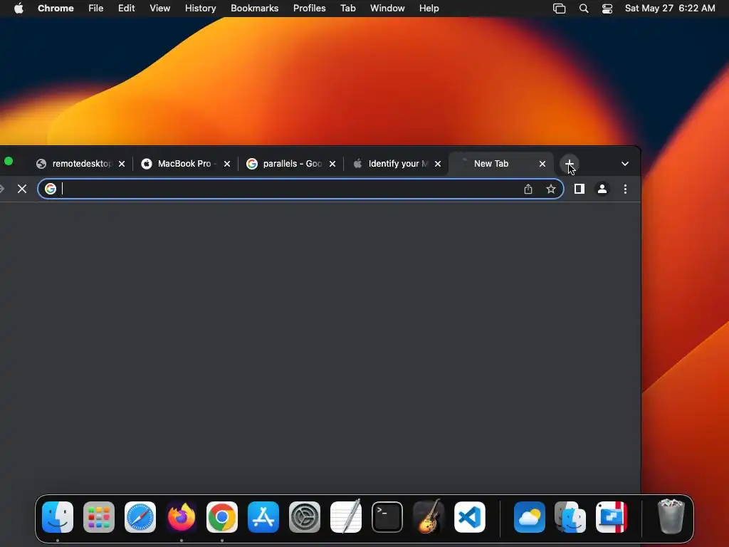Image resolution: width=729 pixels, height=547 pixels.
Task: Click the Google icon in the address bar
Action: 51,188
